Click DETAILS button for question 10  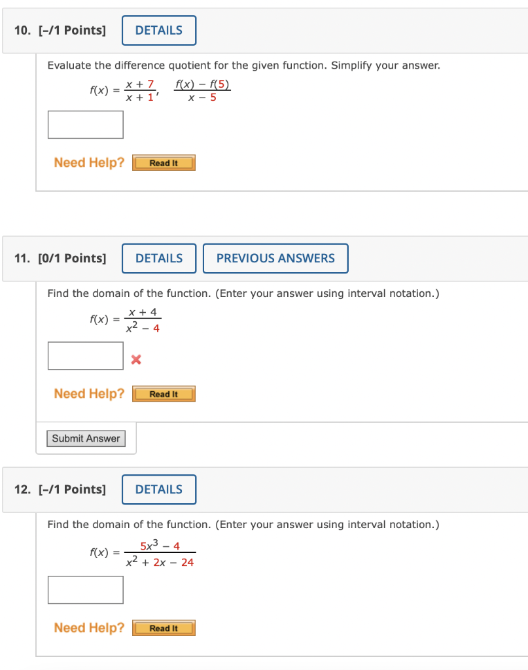click(x=158, y=30)
